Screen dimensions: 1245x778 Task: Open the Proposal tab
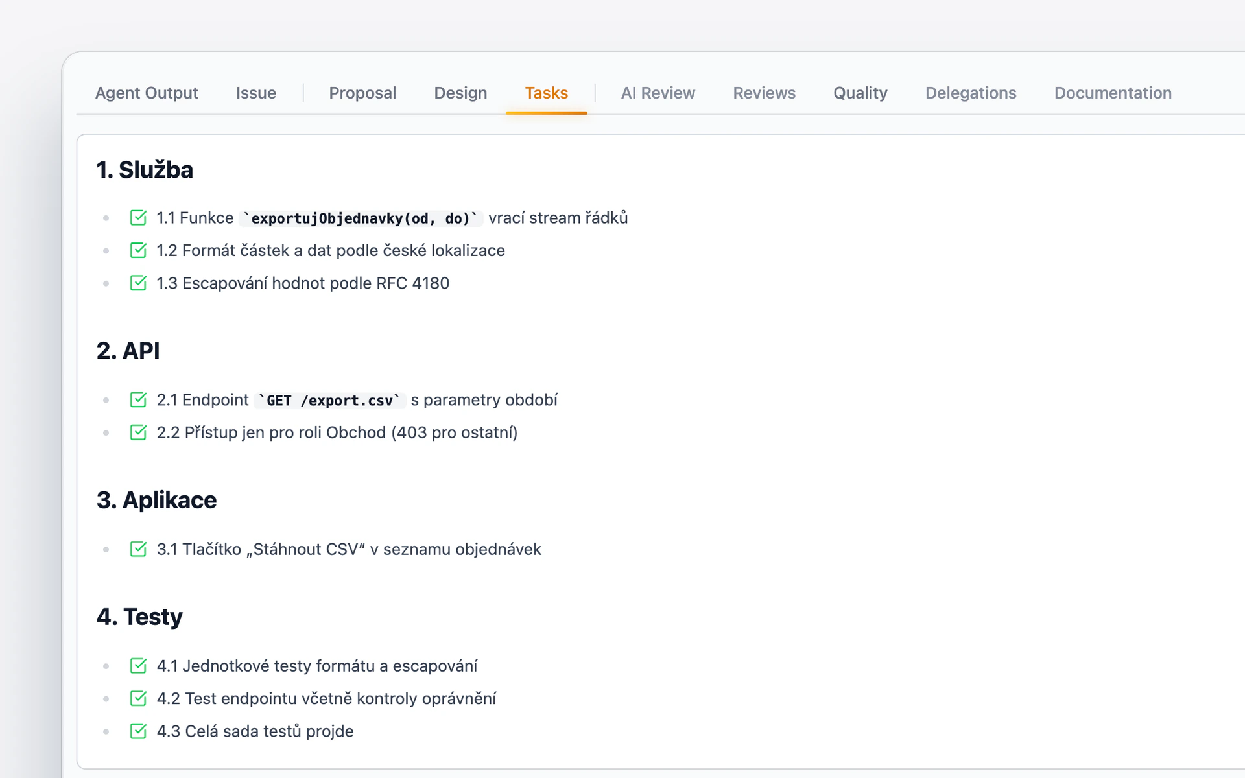[362, 93]
